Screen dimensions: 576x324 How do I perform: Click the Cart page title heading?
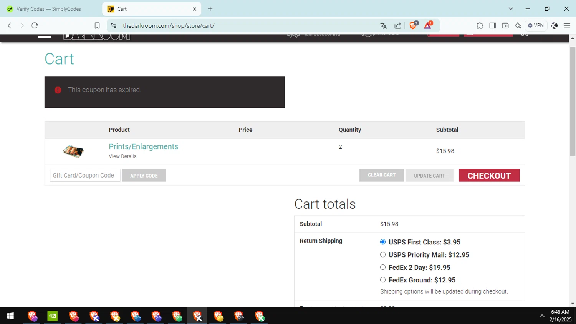click(x=59, y=59)
